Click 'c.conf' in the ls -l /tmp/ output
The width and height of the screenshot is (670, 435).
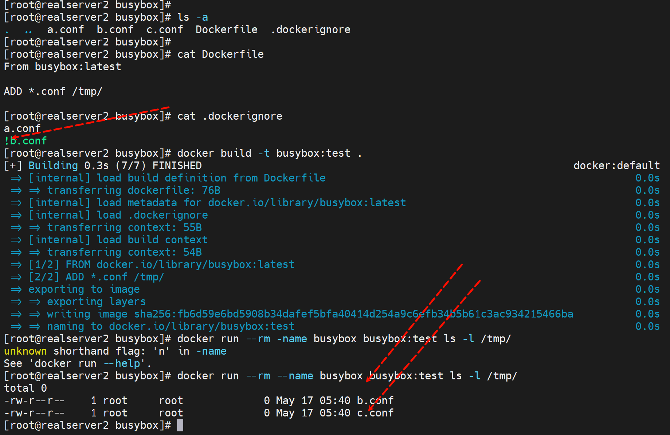(375, 413)
